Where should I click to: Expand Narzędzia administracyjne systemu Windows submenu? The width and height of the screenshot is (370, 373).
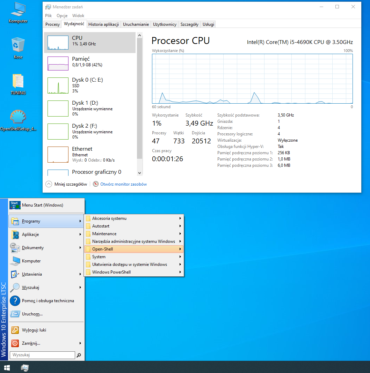[180, 241]
